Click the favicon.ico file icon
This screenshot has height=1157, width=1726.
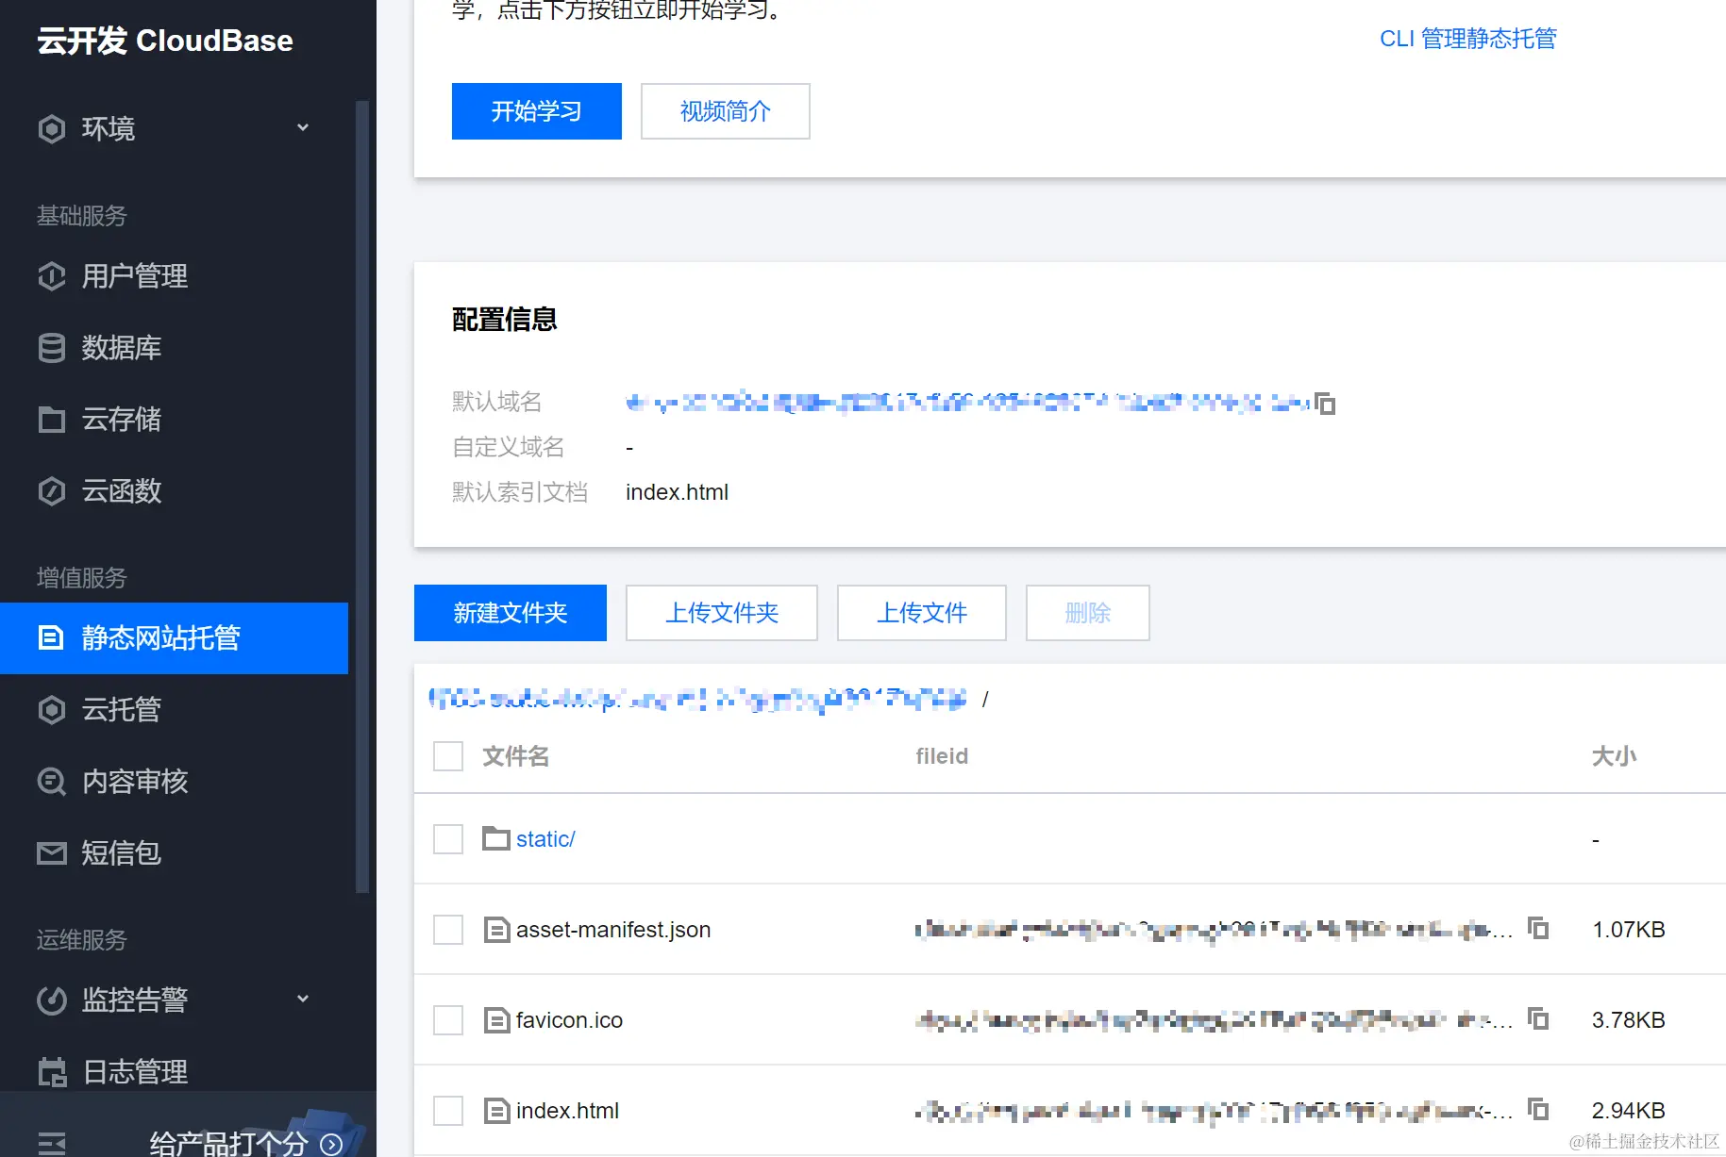click(x=496, y=1020)
